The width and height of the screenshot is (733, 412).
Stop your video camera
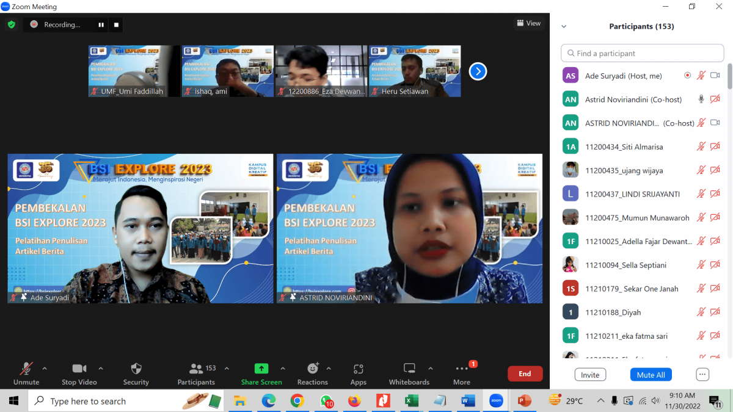coord(79,373)
